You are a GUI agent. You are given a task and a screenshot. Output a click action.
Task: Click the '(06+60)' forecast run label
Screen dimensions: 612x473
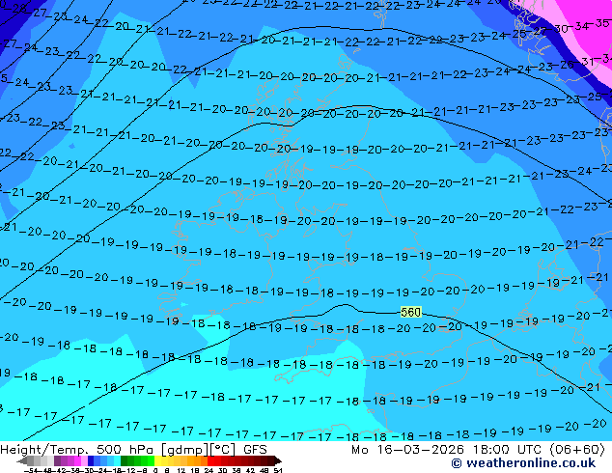tap(577, 450)
